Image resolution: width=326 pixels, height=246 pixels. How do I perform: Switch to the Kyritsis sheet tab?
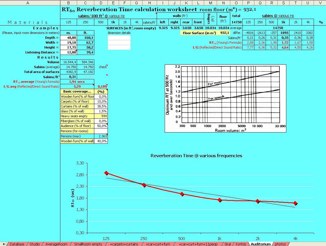coord(241,244)
